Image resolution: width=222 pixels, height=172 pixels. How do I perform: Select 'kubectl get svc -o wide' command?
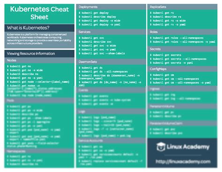(x=97, y=46)
